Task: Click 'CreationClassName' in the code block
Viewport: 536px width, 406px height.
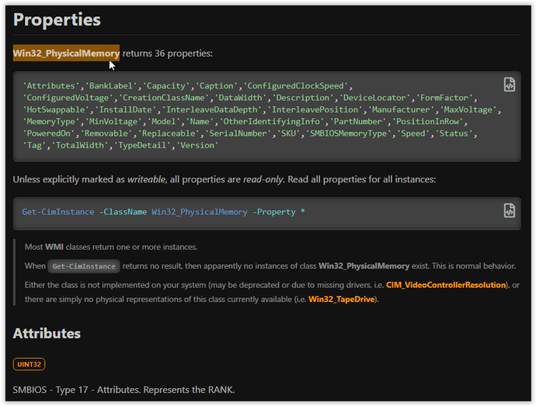Action: 164,98
